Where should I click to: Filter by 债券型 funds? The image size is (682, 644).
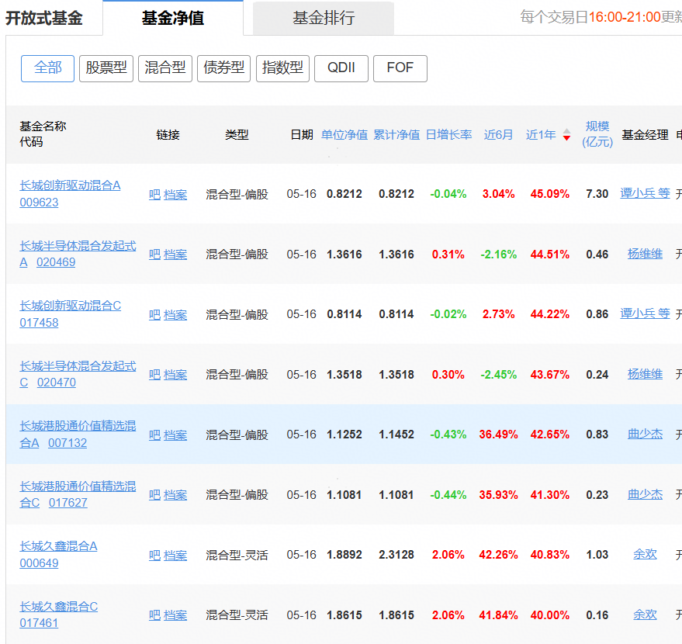click(x=223, y=68)
